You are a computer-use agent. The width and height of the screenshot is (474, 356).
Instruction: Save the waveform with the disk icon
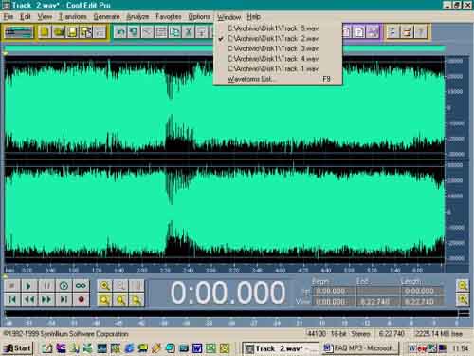(x=72, y=32)
